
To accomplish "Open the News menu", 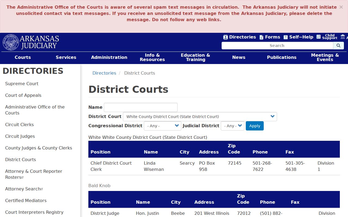I will (x=239, y=57).
